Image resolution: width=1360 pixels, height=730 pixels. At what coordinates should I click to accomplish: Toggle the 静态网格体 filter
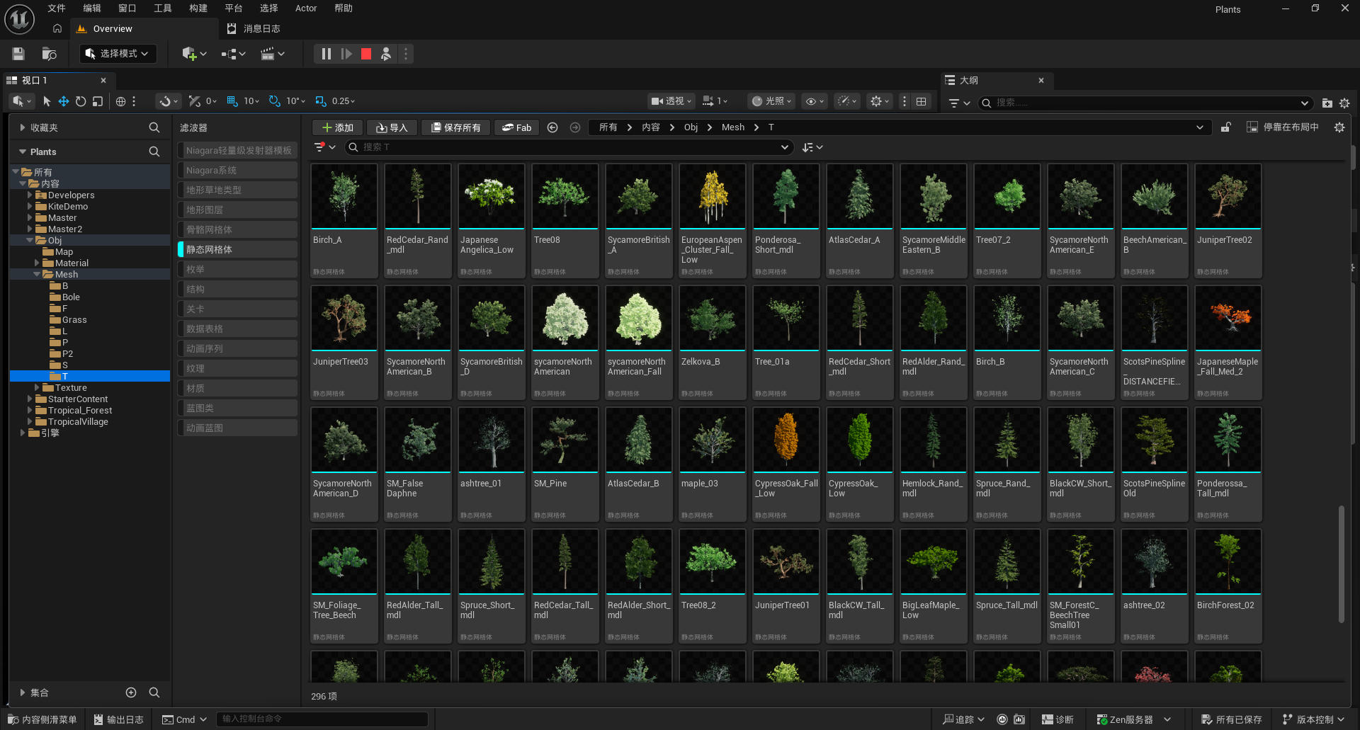[x=237, y=249]
